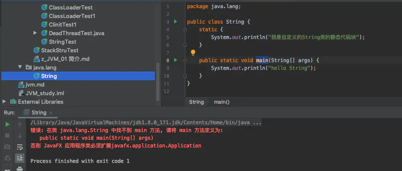Fold the static block at line 4

tap(185, 30)
